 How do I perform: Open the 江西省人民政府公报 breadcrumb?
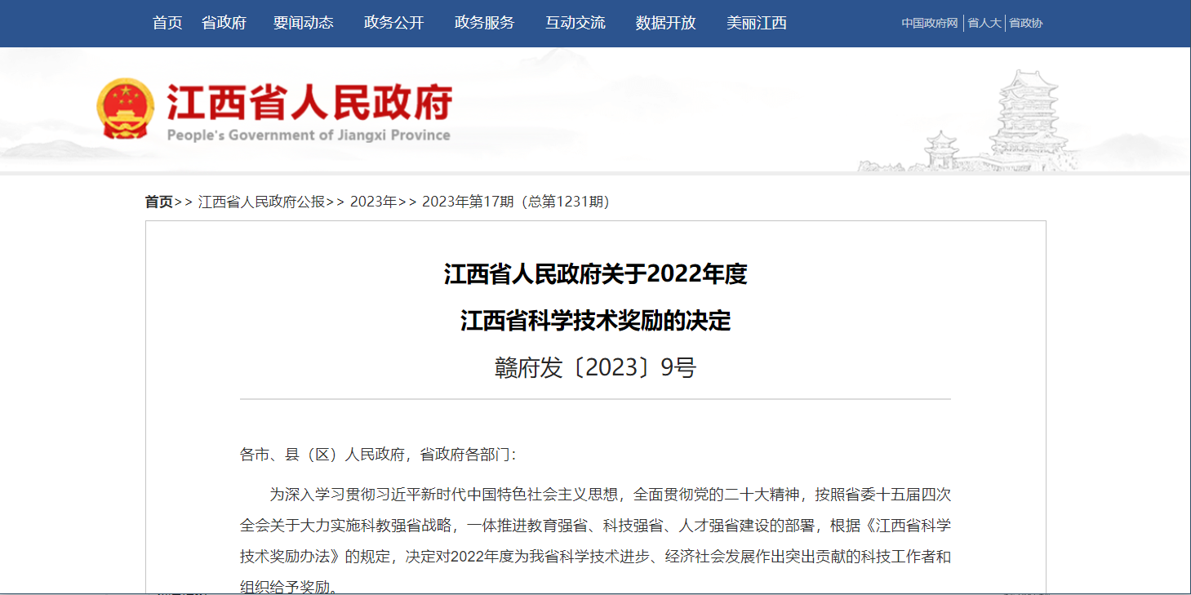tap(261, 202)
